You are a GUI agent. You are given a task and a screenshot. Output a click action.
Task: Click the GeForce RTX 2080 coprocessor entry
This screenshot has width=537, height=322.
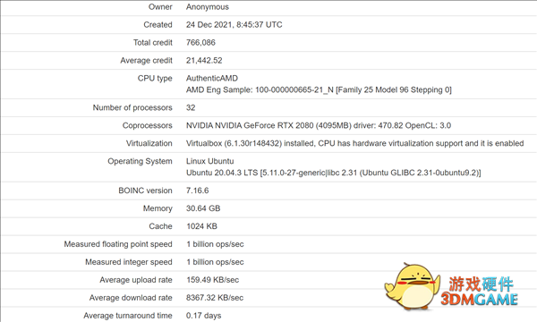click(319, 125)
